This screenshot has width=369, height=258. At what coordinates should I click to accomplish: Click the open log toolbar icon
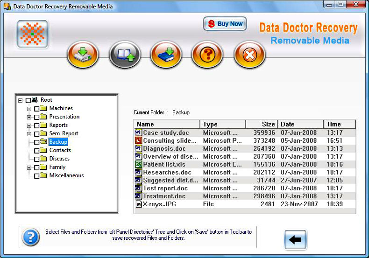[x=125, y=55]
